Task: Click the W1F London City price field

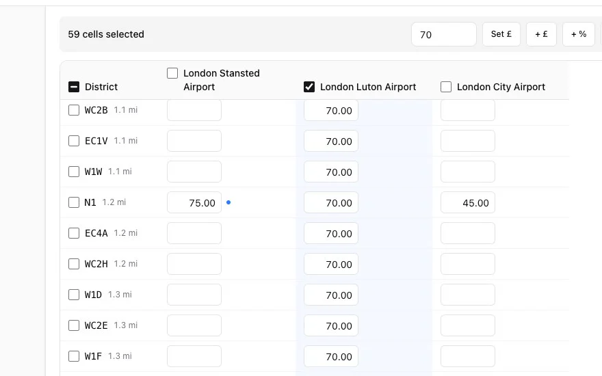Action: (468, 355)
